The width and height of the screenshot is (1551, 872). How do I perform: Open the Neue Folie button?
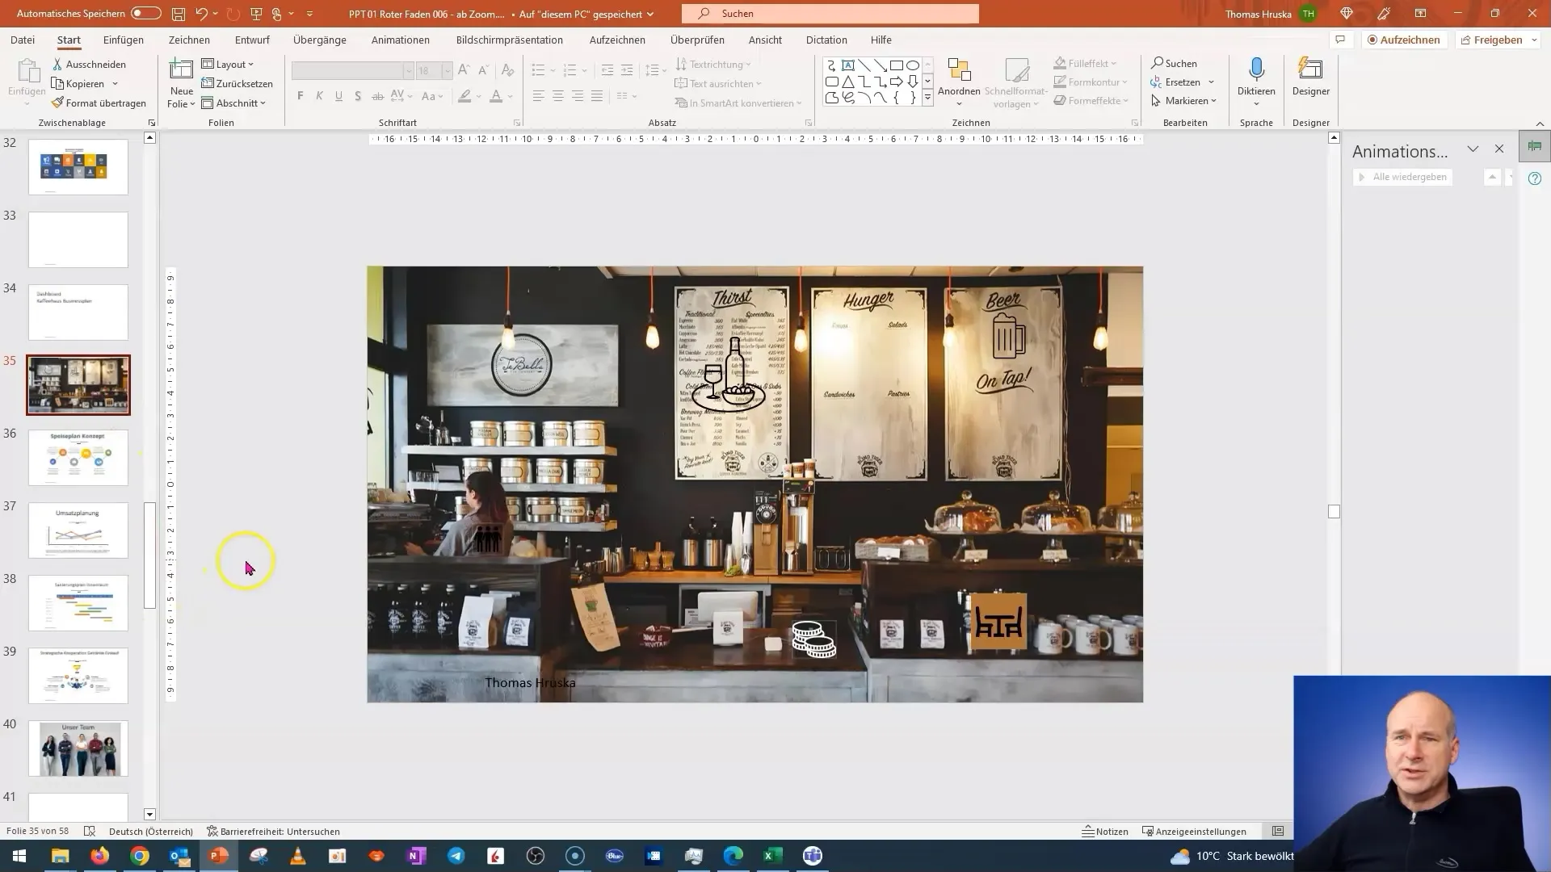coord(182,84)
